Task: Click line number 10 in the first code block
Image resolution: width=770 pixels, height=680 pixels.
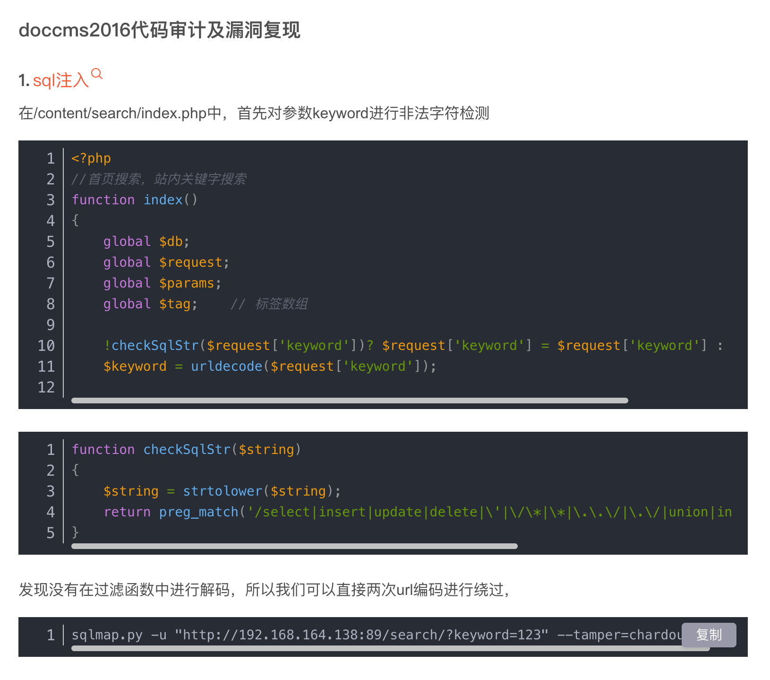Action: pos(46,346)
